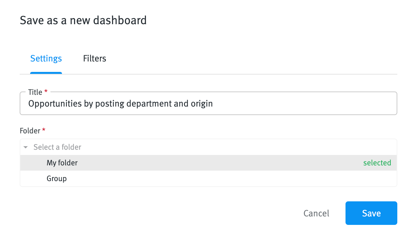Click the required asterisk beside Title
Image resolution: width=415 pixels, height=236 pixels.
point(47,92)
